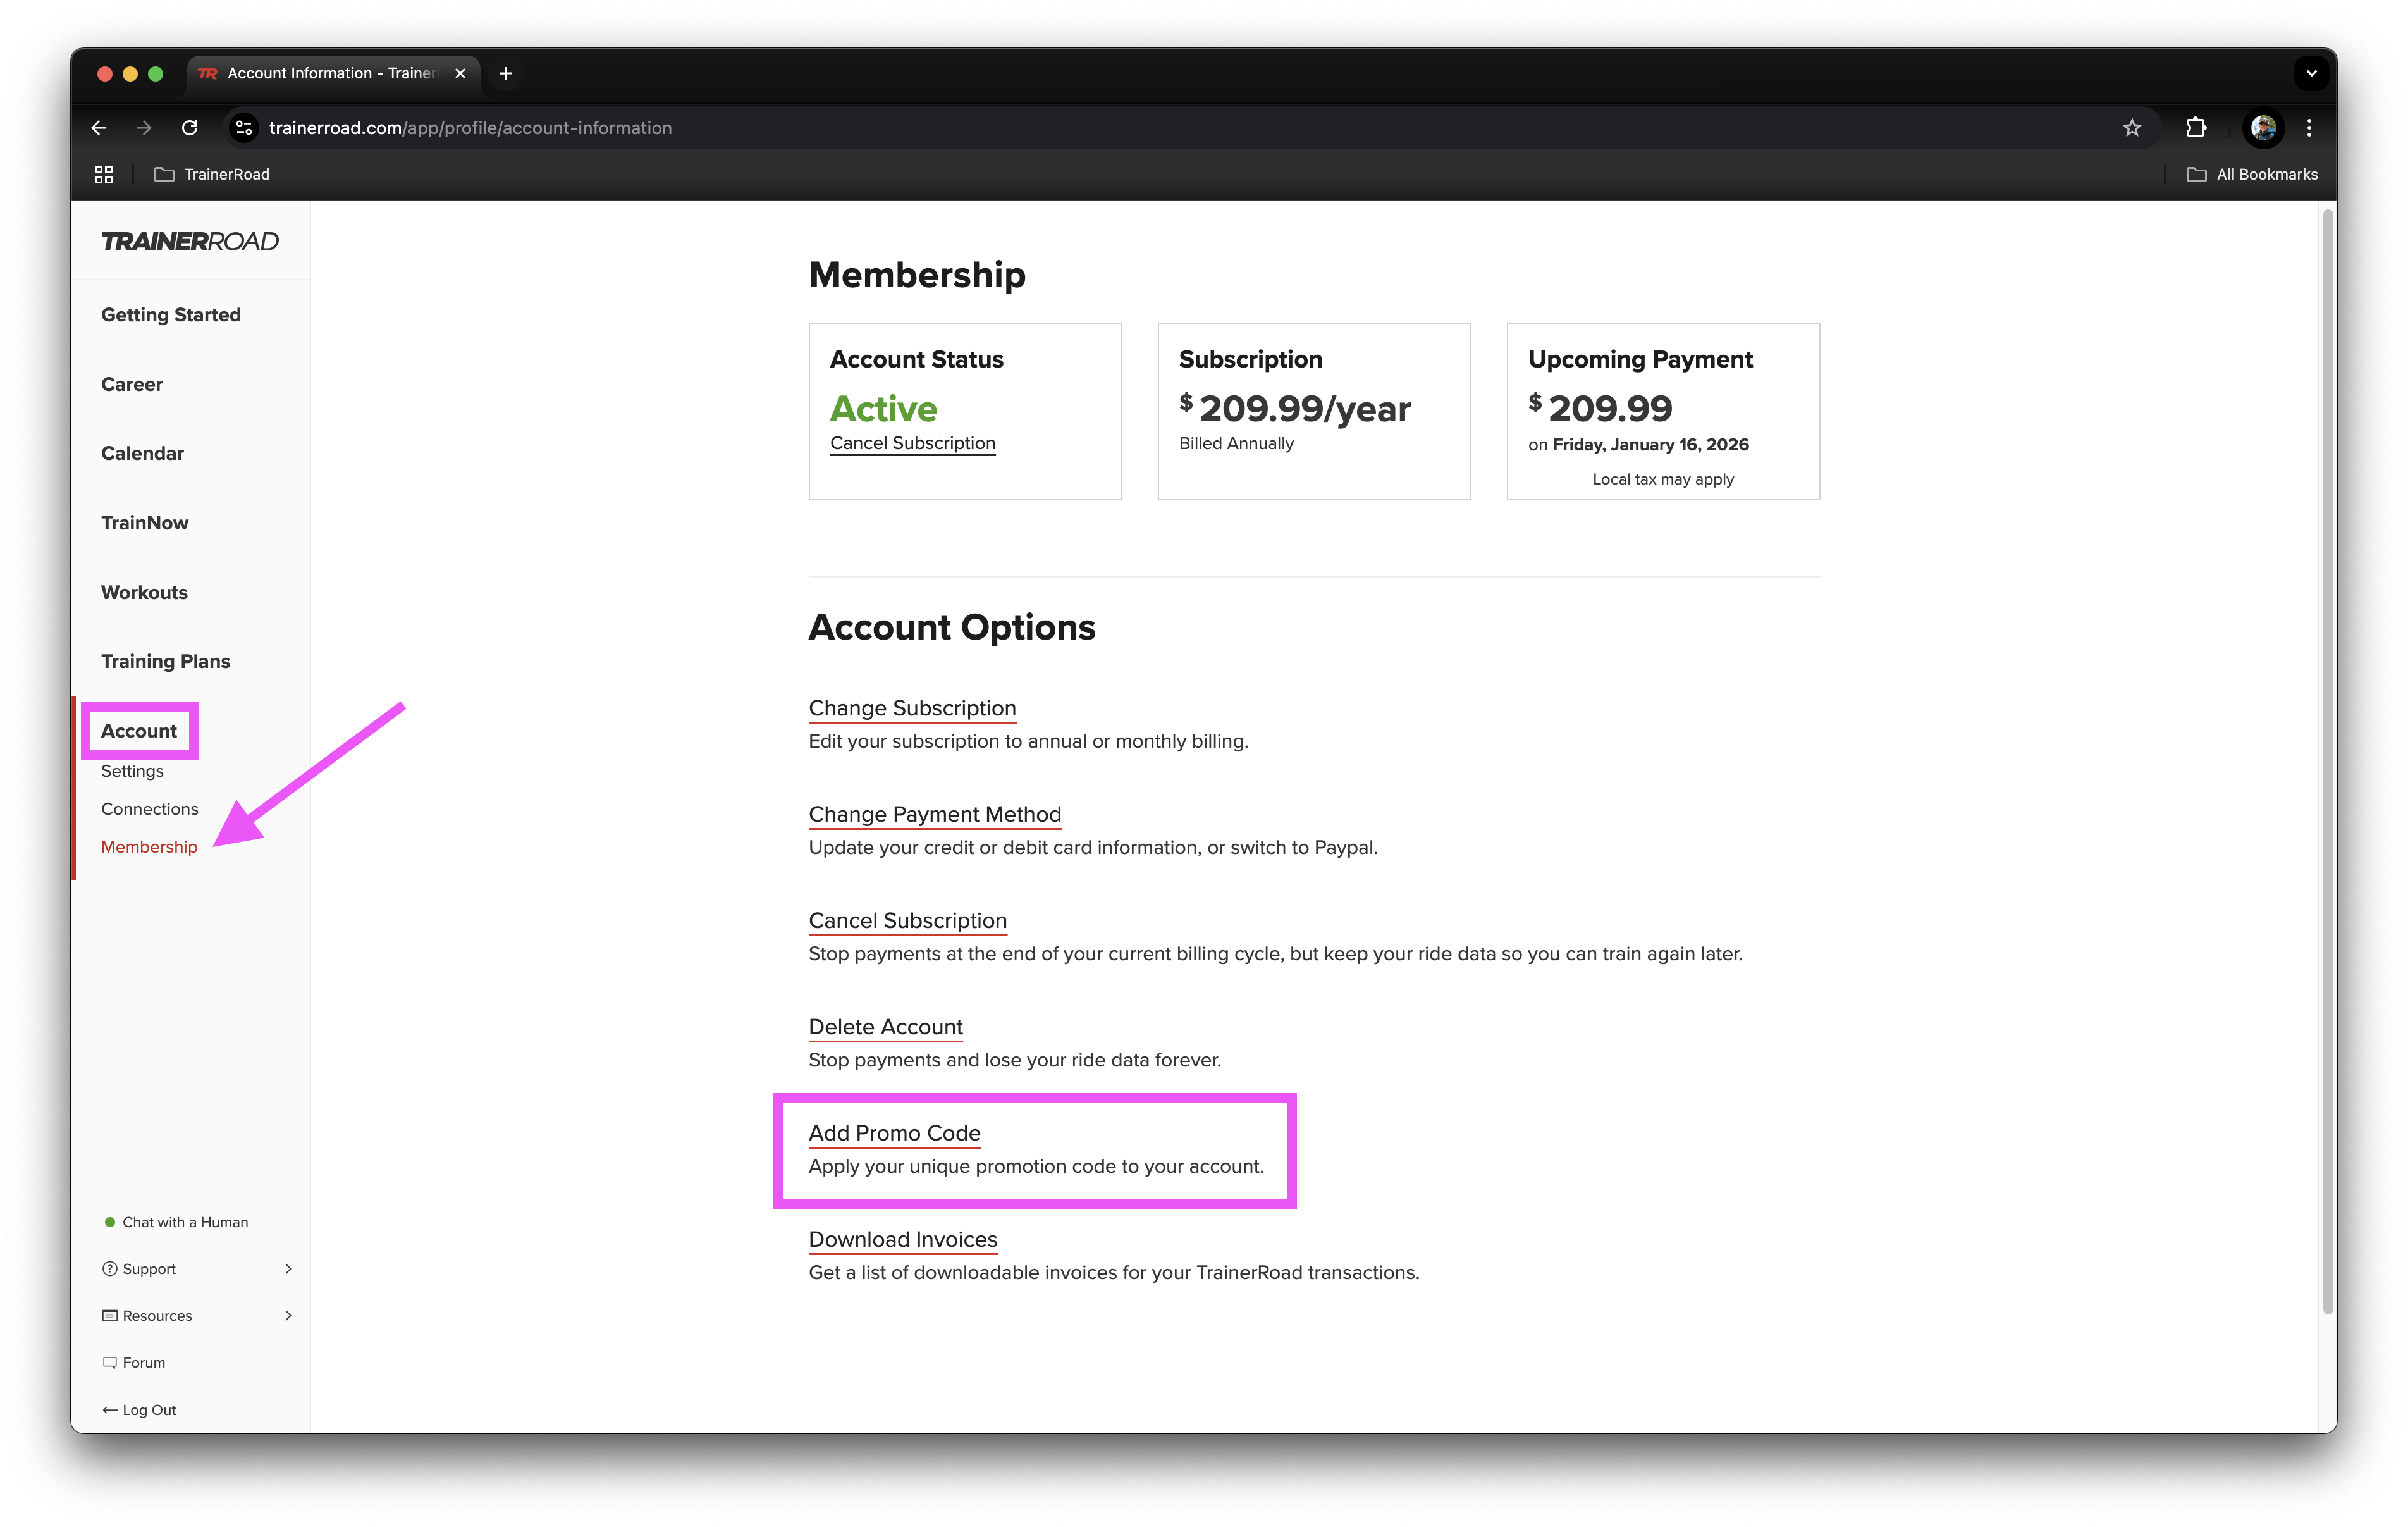This screenshot has height=1527, width=2408.
Task: Open account Settings sub-item
Action: [x=132, y=770]
